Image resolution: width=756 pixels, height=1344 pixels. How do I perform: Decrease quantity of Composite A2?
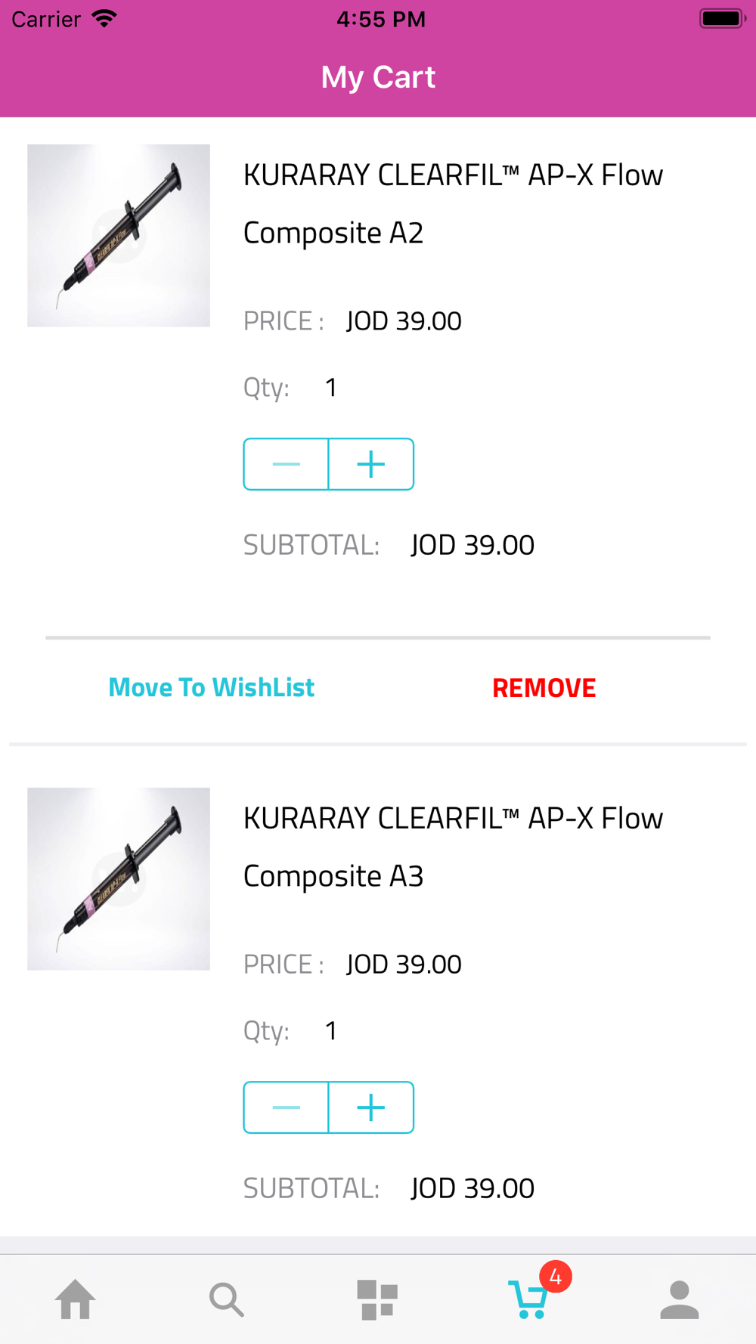pyautogui.click(x=286, y=464)
